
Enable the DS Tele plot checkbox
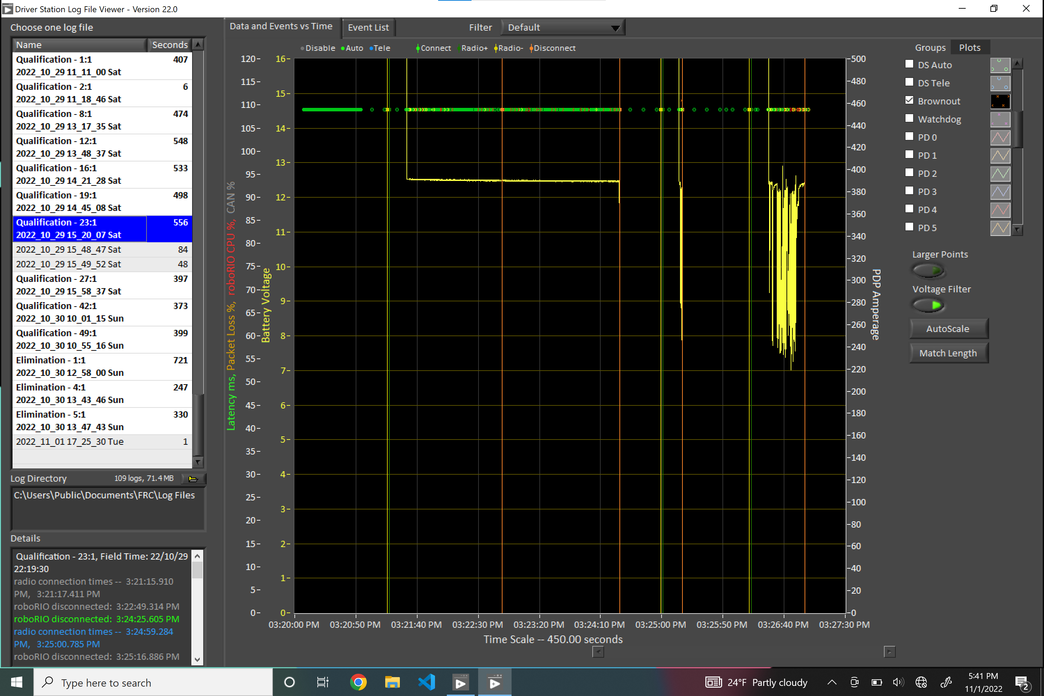pyautogui.click(x=909, y=82)
